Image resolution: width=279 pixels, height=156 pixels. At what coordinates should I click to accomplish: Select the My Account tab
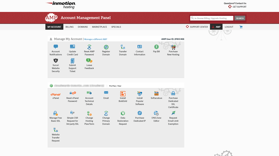click(x=54, y=27)
